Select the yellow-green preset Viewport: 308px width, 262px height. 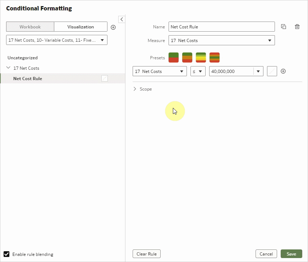point(200,57)
